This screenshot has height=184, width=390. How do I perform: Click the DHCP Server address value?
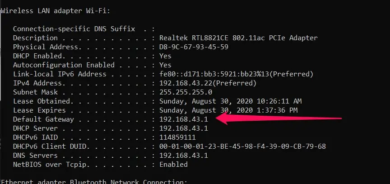[184, 128]
